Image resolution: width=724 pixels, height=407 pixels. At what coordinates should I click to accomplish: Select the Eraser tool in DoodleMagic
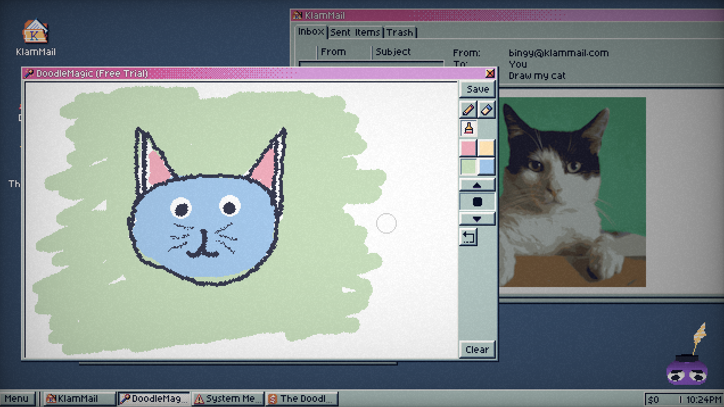coord(486,109)
